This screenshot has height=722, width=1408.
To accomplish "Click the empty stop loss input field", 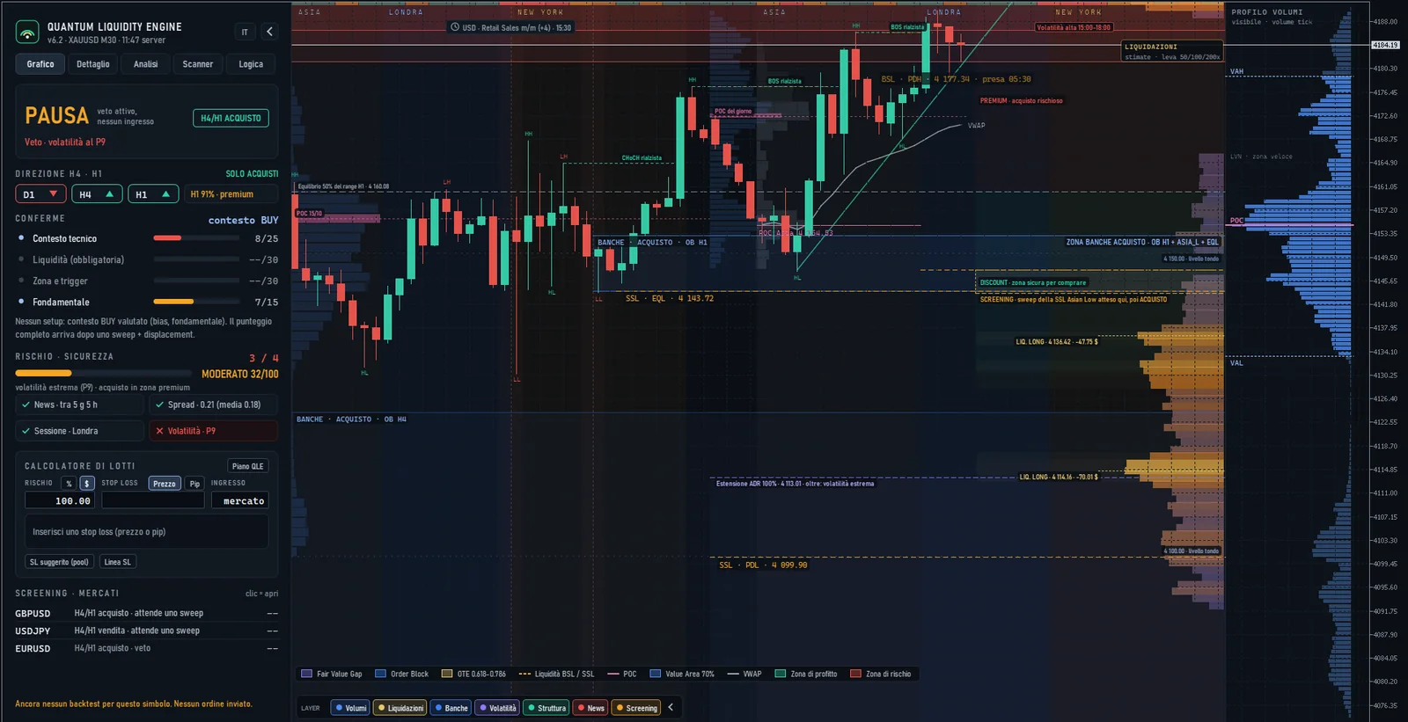I will 153,500.
